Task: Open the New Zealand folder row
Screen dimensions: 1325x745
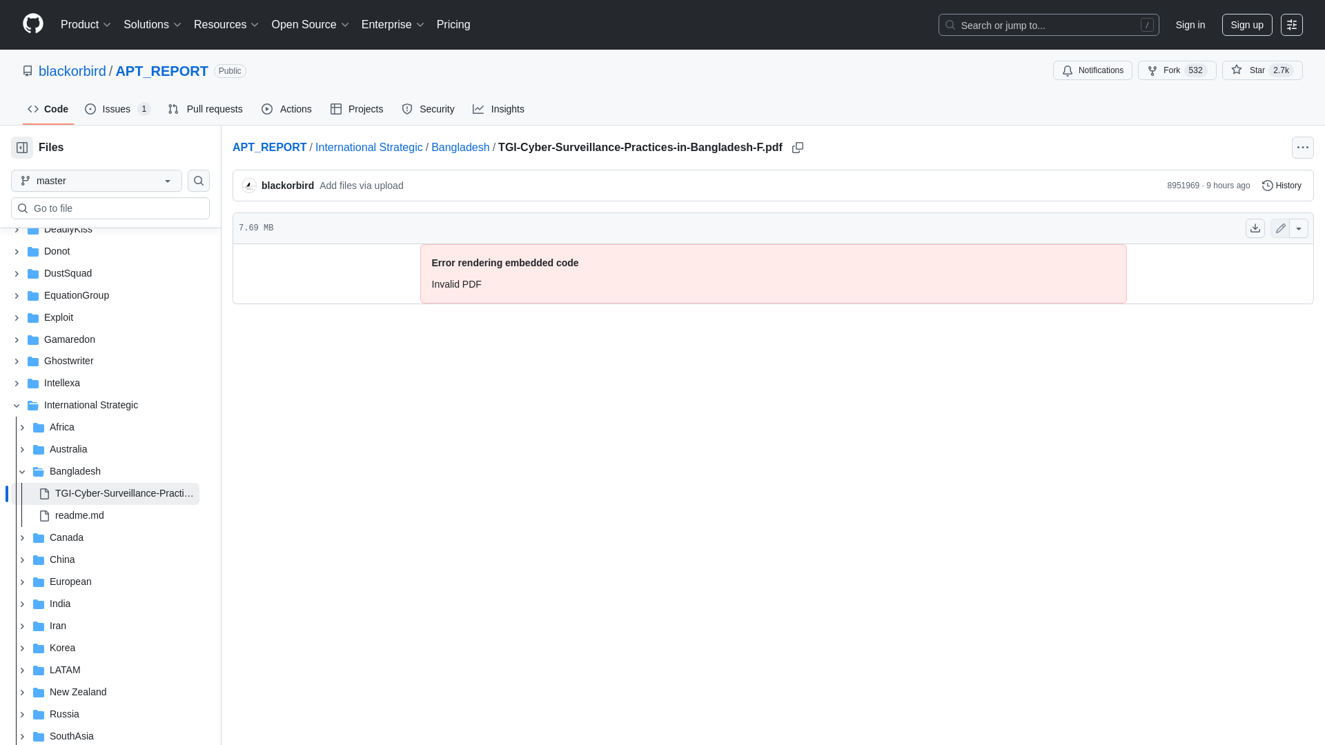Action: pos(105,693)
